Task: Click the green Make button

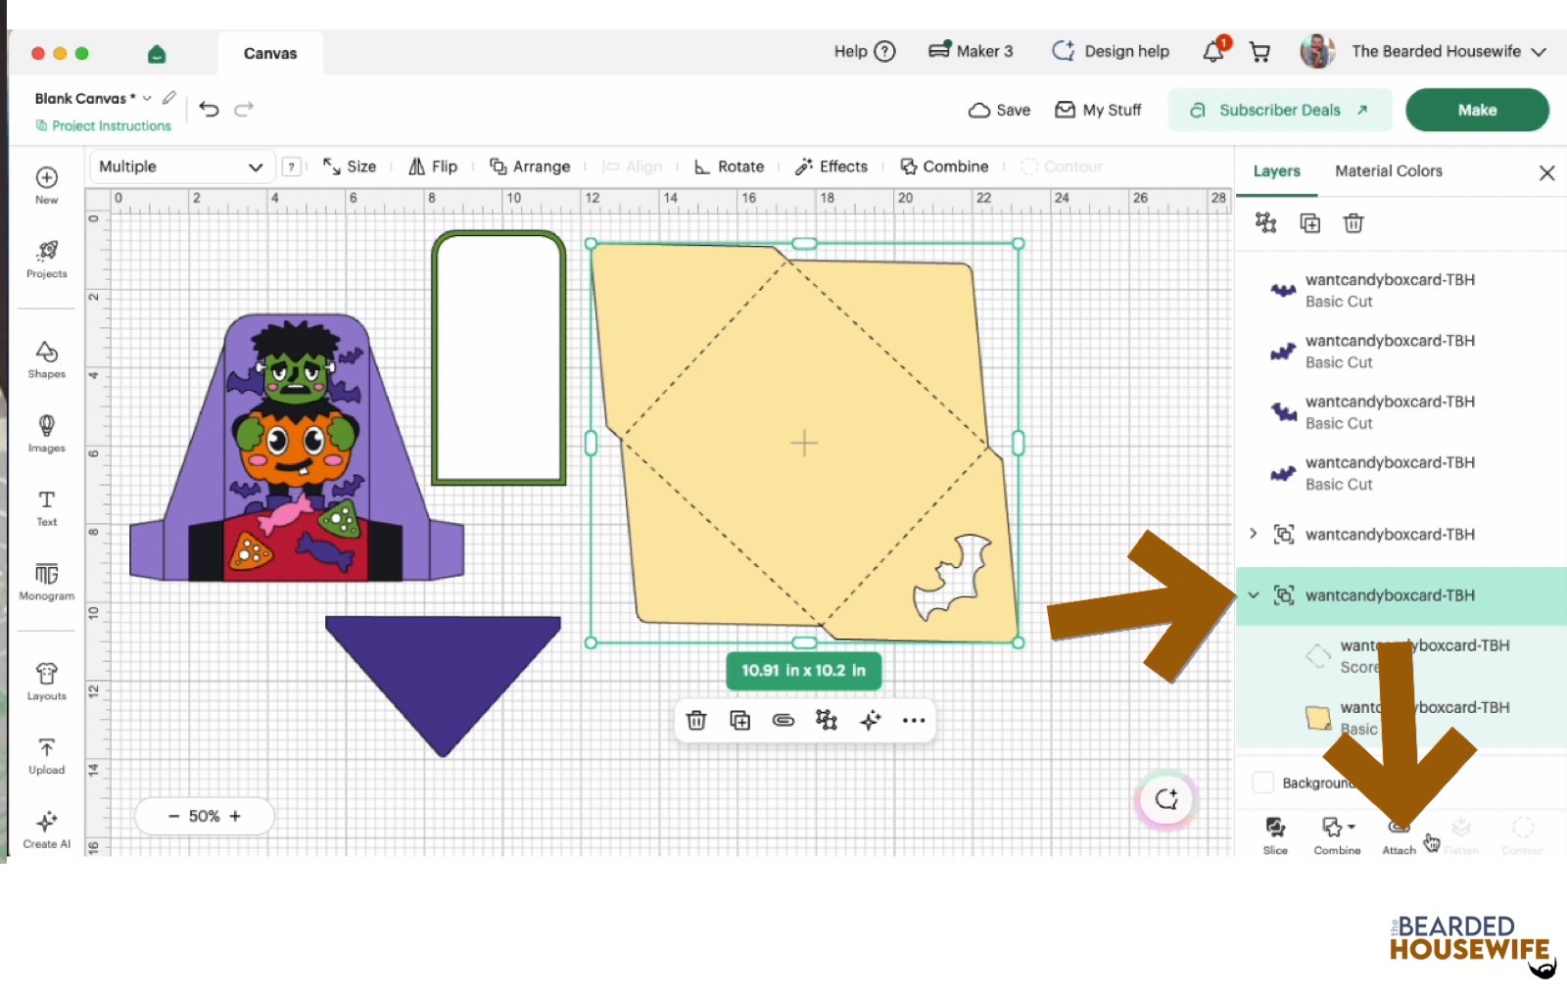Action: [1477, 110]
